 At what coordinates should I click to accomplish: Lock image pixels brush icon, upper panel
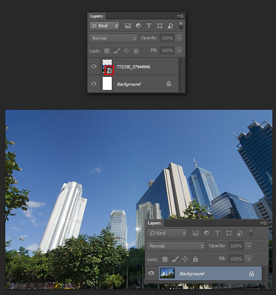click(x=116, y=51)
